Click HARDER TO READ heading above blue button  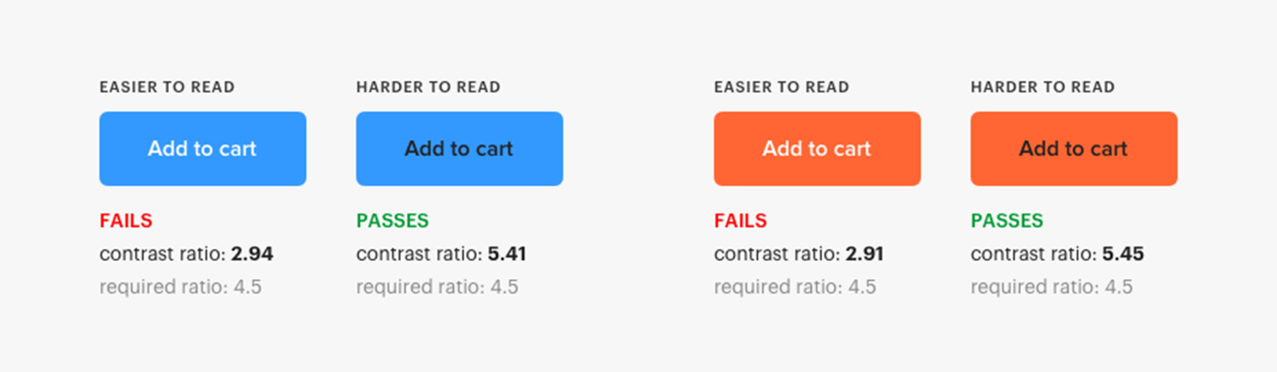point(428,87)
